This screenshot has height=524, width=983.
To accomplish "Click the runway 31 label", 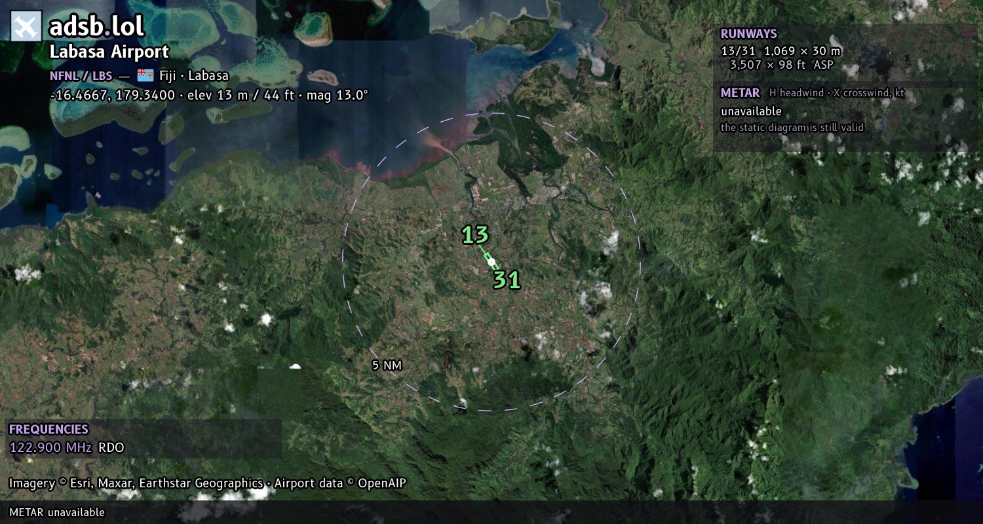I will [x=507, y=280].
